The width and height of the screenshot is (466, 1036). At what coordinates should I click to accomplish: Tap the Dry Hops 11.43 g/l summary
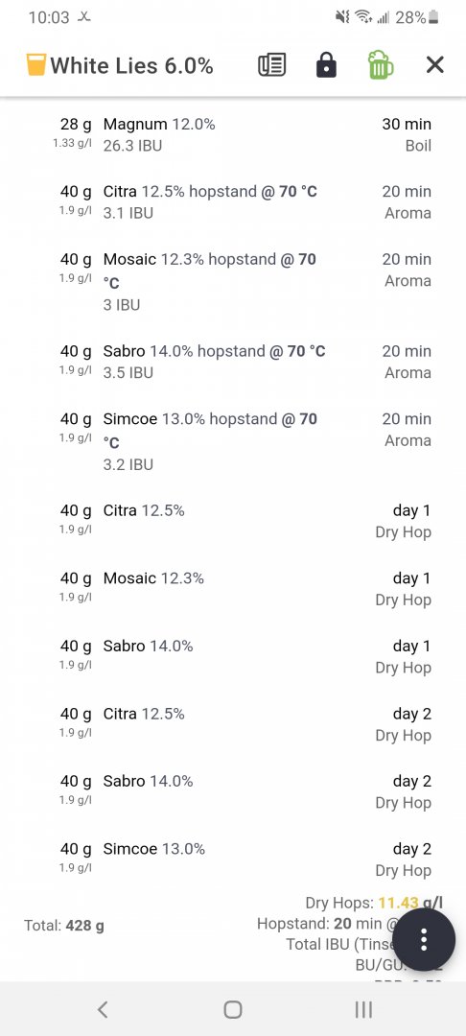(374, 903)
